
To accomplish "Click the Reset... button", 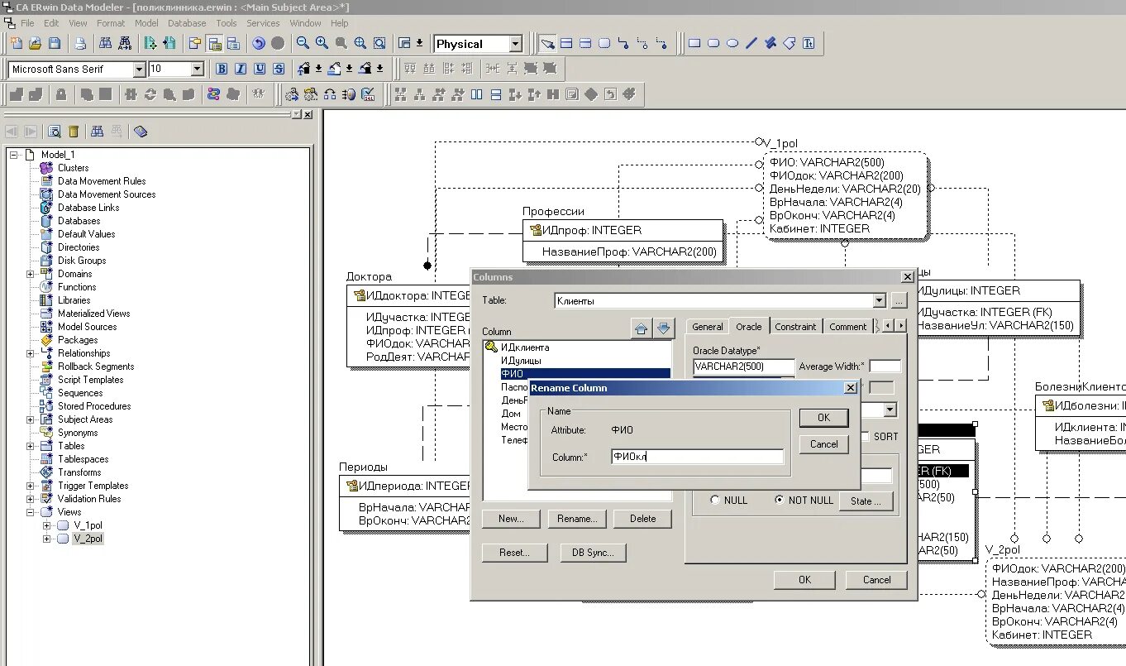I will point(513,553).
